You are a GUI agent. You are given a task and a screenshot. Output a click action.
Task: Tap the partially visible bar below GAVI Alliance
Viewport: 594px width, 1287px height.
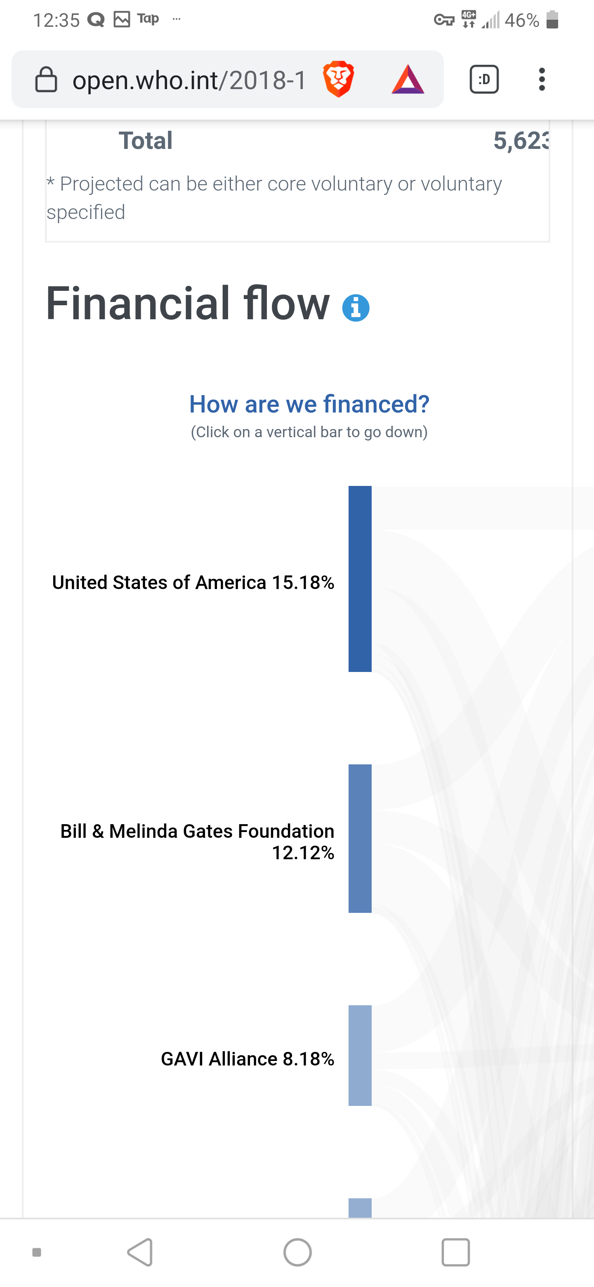[360, 1207]
